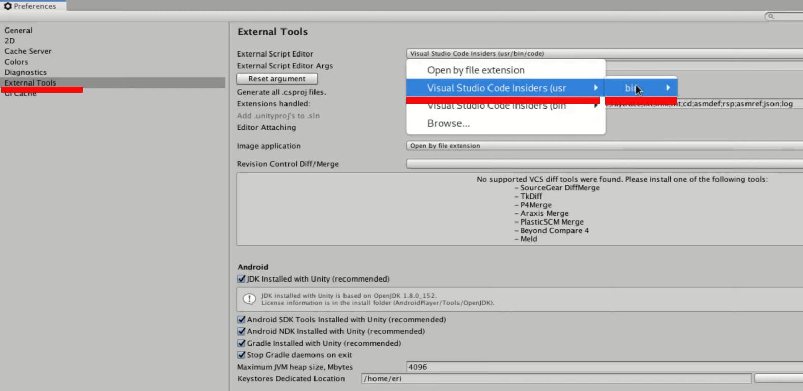Expand submenu arrow of the bin item
This screenshot has width=803, height=391.
(x=668, y=88)
